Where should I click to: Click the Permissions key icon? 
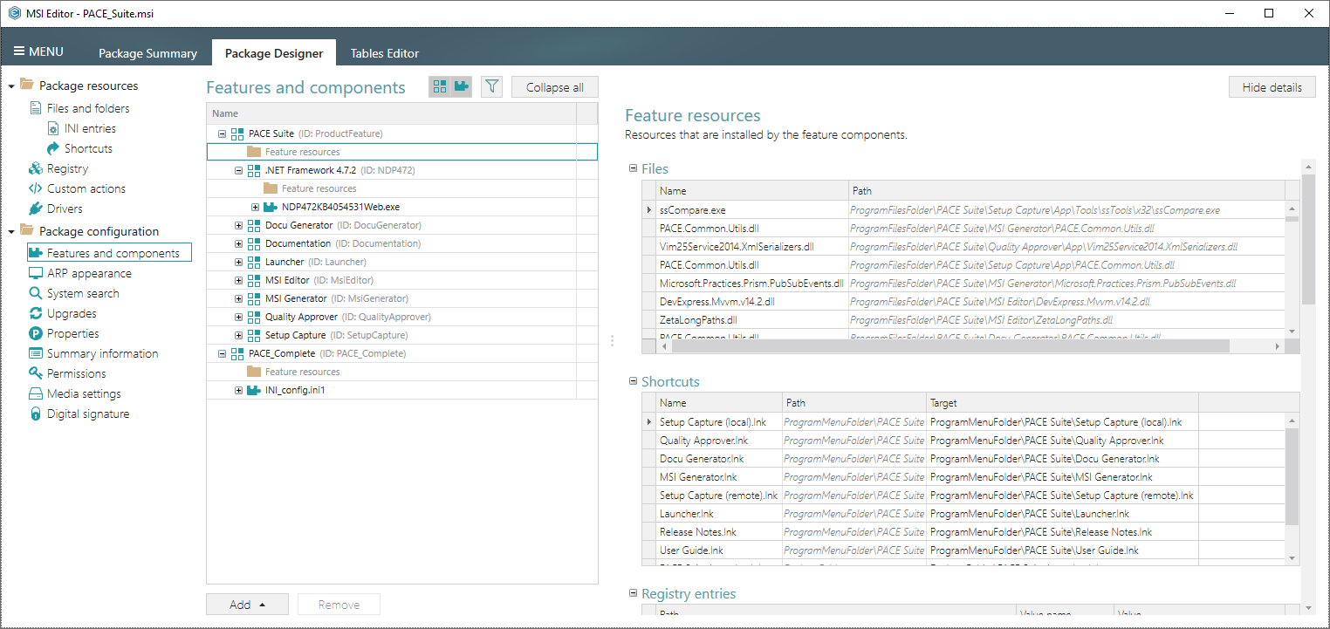point(36,373)
